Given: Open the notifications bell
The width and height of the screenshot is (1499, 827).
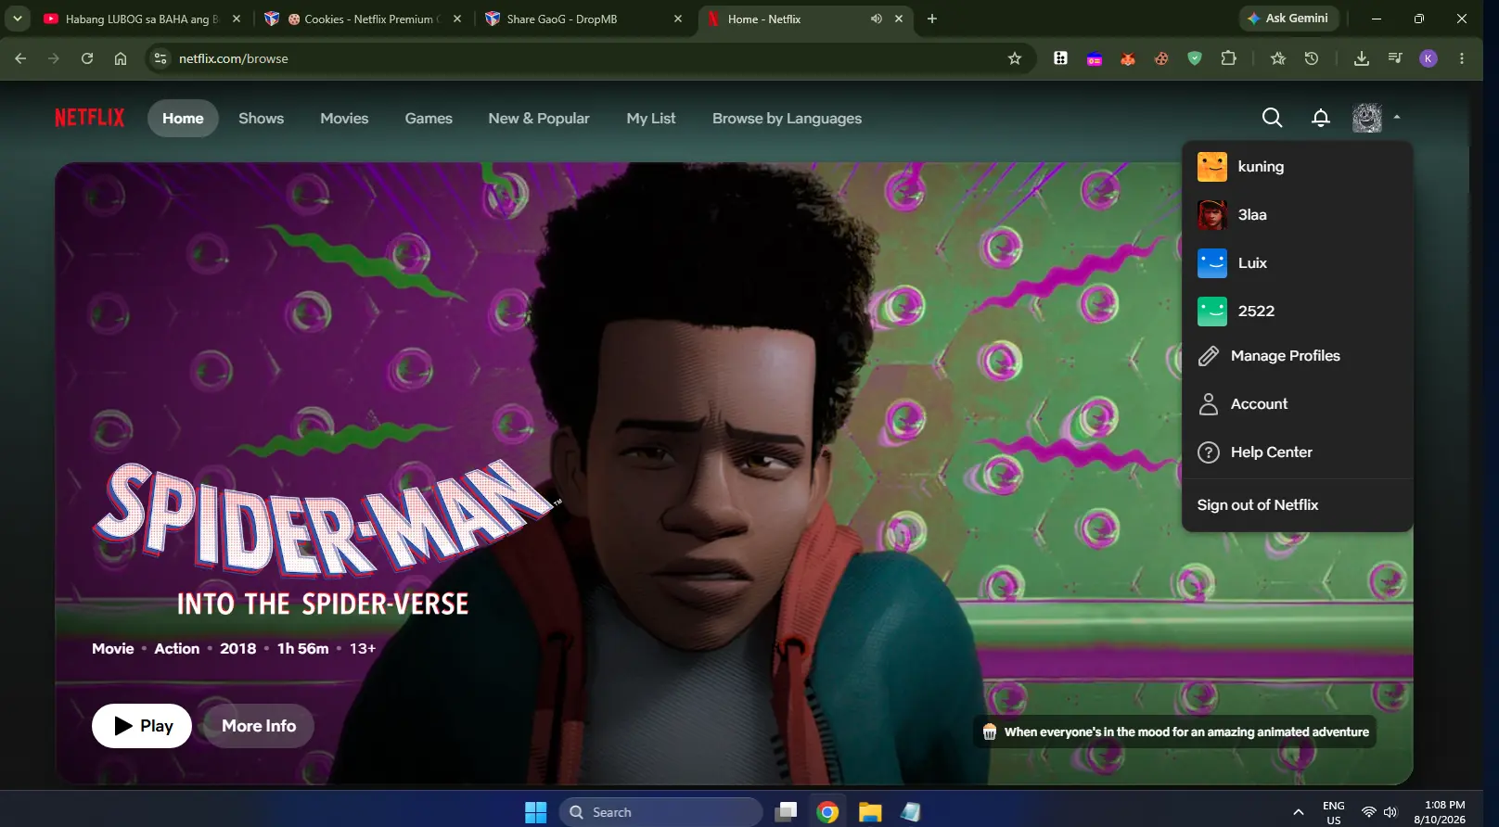Looking at the screenshot, I should point(1321,118).
